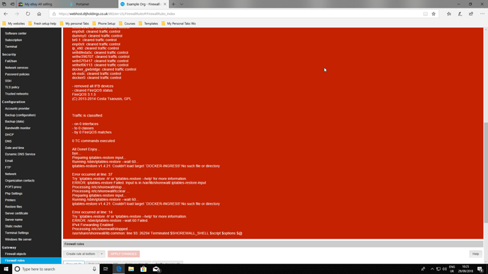Viewport: 488px width, 274px height.
Task: Expand the Create rule dropdown arrow
Action: [102, 254]
